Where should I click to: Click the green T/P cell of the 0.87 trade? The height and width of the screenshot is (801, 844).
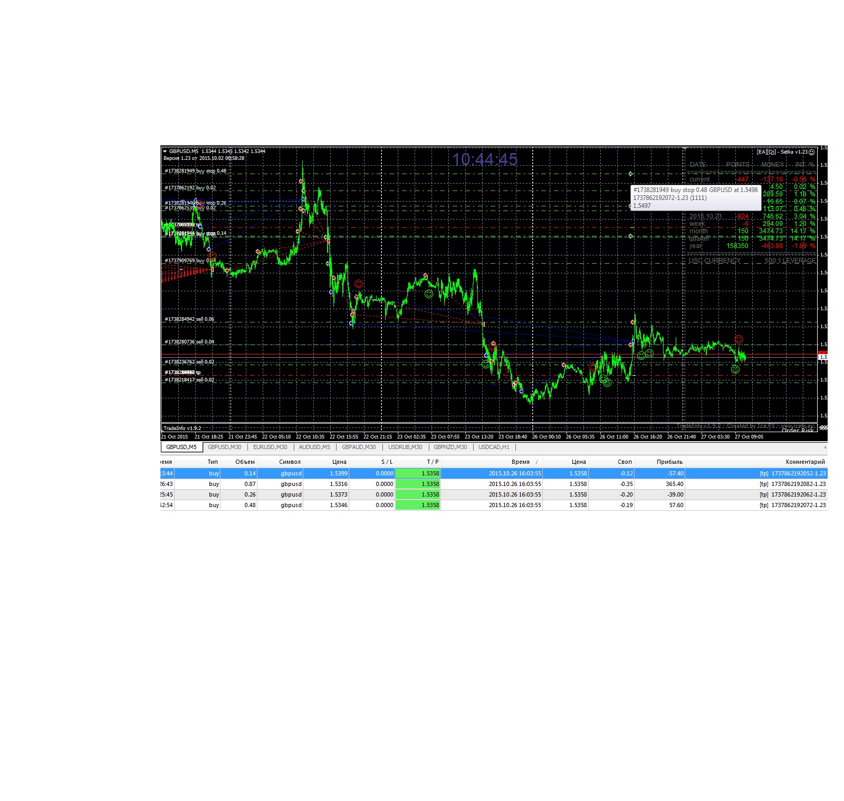click(418, 484)
